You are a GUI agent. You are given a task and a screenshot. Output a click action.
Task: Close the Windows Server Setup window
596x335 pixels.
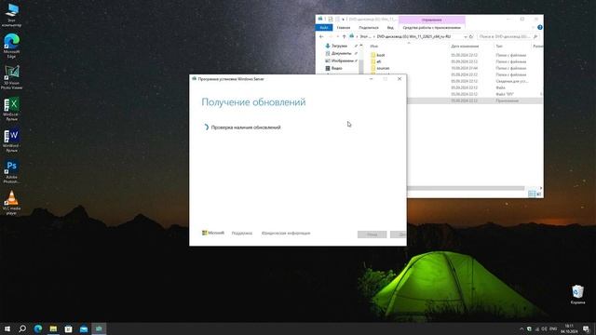(x=400, y=79)
